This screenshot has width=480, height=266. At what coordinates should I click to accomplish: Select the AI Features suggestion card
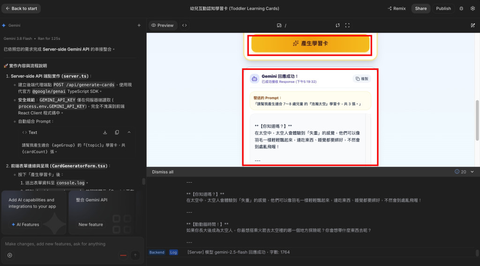coord(34,213)
